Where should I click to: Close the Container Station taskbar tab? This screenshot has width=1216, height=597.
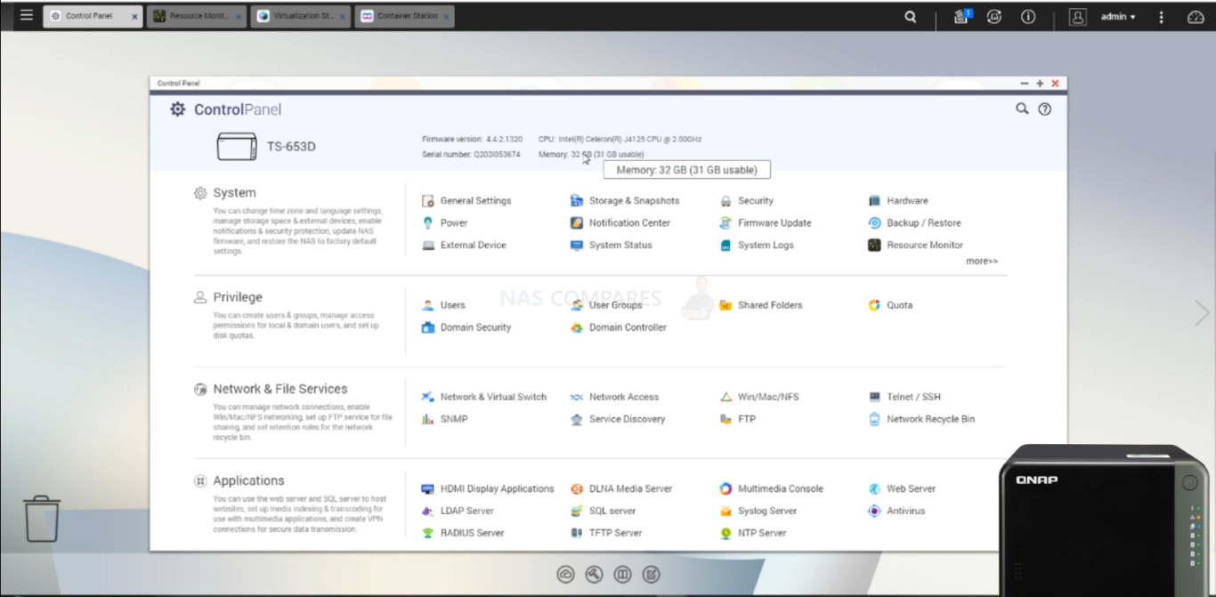click(x=446, y=17)
